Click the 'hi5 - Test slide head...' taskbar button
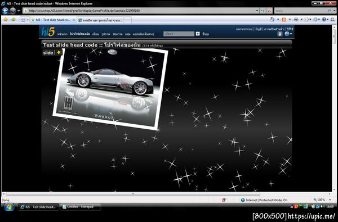 [38, 207]
